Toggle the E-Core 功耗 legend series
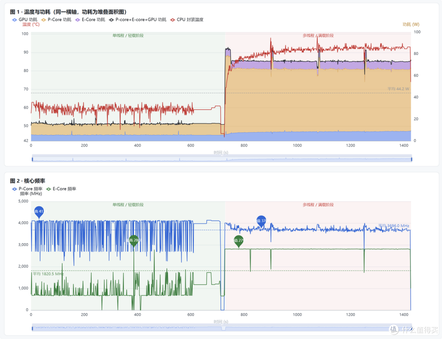This screenshot has width=442, height=339. pyautogui.click(x=90, y=20)
